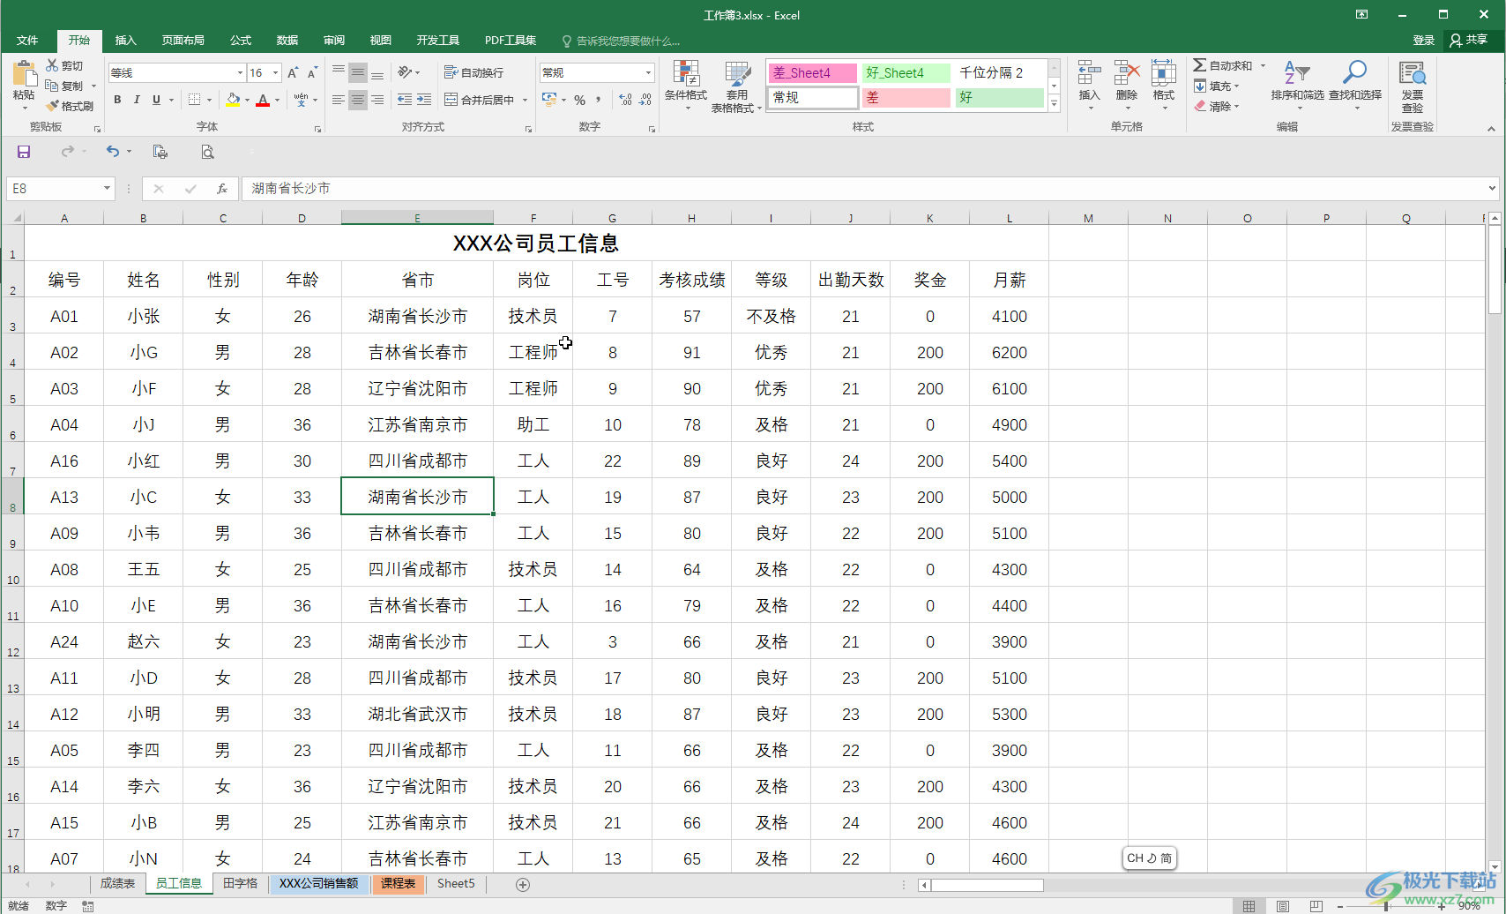This screenshot has width=1506, height=914.
Task: Save the workbook with floppy disk icon
Action: pyautogui.click(x=24, y=152)
